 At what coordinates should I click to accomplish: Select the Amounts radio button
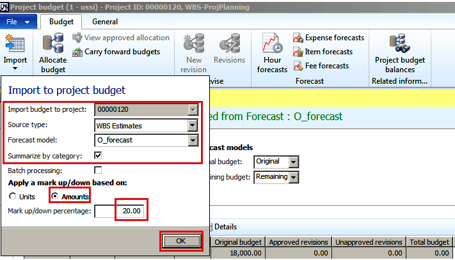click(55, 196)
